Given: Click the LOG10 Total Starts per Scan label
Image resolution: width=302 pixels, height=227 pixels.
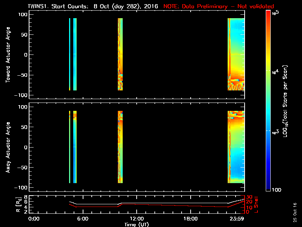Looking at the screenshot, I should click(x=287, y=100).
